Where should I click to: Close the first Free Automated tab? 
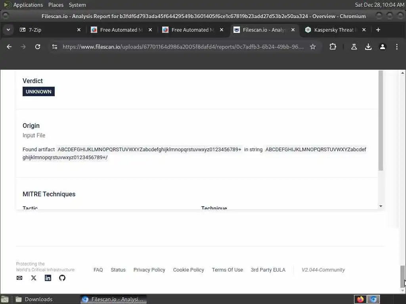pyautogui.click(x=150, y=30)
